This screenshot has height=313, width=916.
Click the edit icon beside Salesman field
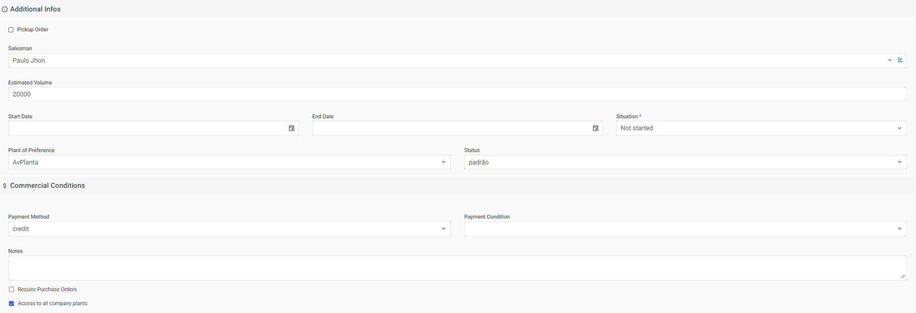pyautogui.click(x=900, y=60)
